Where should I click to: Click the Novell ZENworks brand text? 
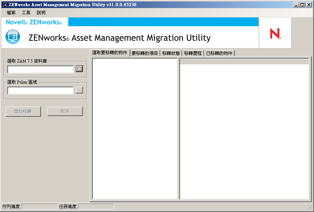point(34,22)
